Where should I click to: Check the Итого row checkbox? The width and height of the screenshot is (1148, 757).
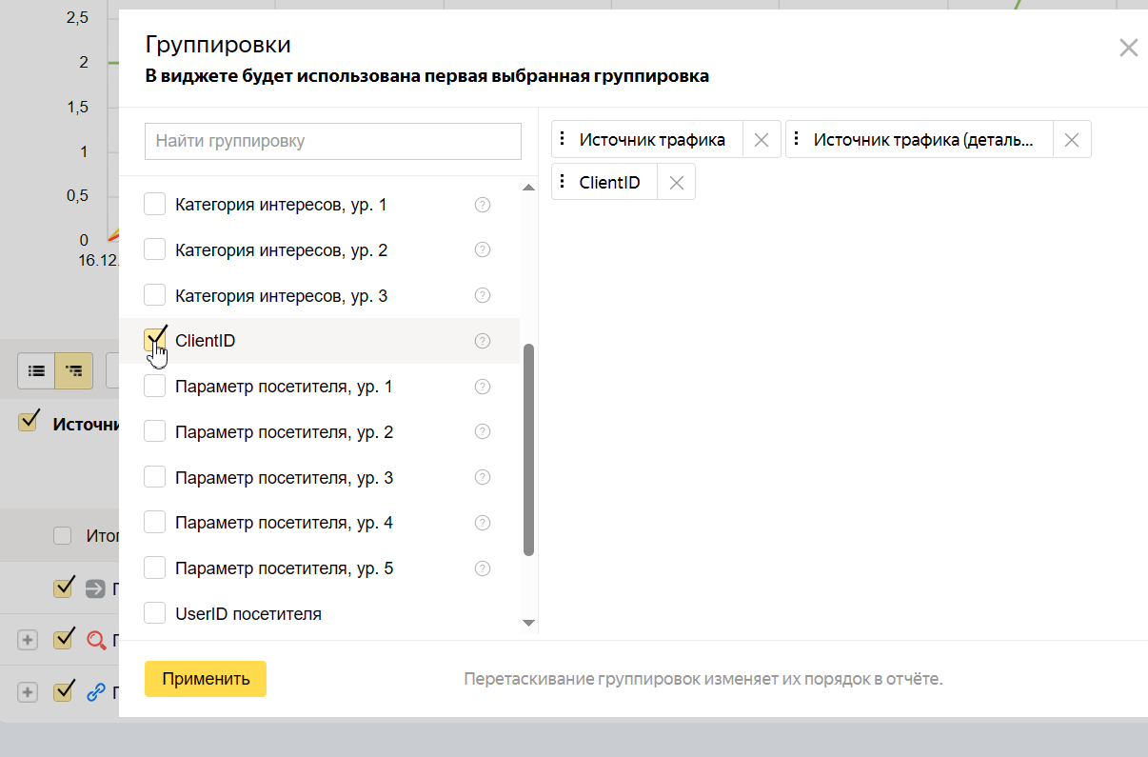pos(62,535)
